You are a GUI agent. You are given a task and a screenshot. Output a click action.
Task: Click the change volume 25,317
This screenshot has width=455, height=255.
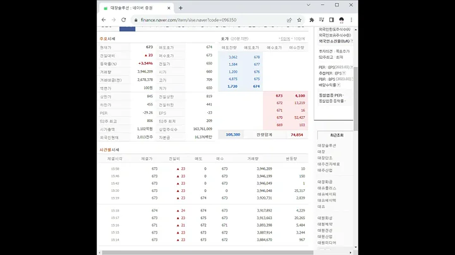click(300, 191)
